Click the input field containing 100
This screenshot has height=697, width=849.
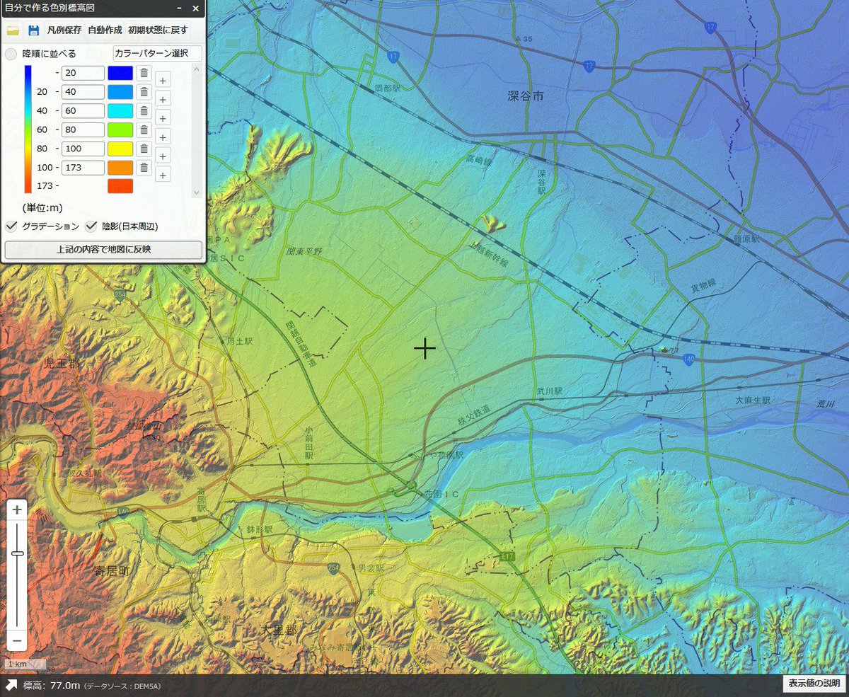[83, 149]
